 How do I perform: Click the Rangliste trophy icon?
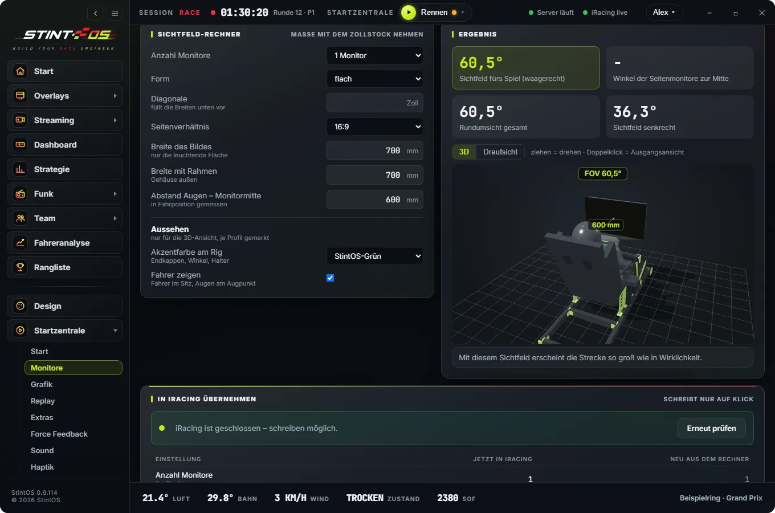21,267
